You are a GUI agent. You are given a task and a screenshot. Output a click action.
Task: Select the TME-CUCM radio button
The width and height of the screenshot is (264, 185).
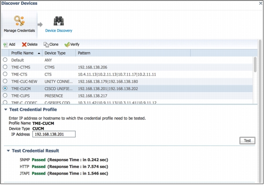(x=5, y=88)
